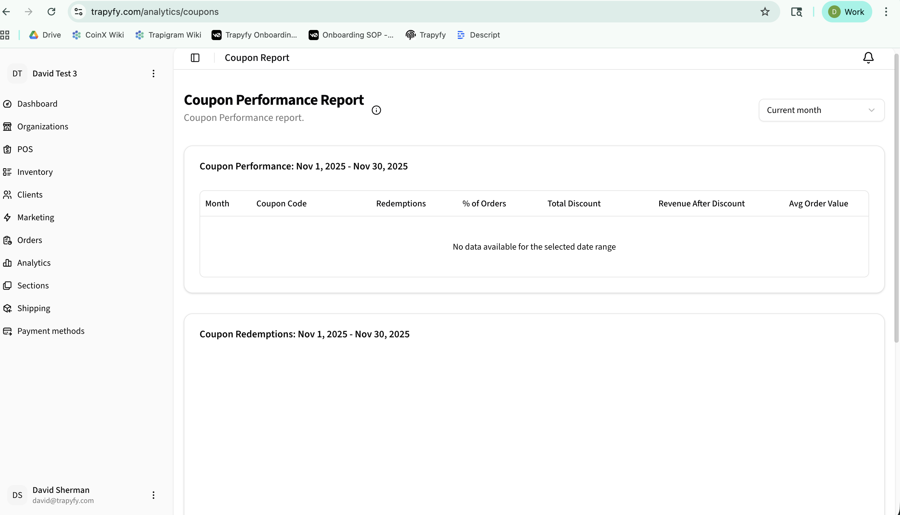Click the Avg Order Value header

pyautogui.click(x=818, y=204)
